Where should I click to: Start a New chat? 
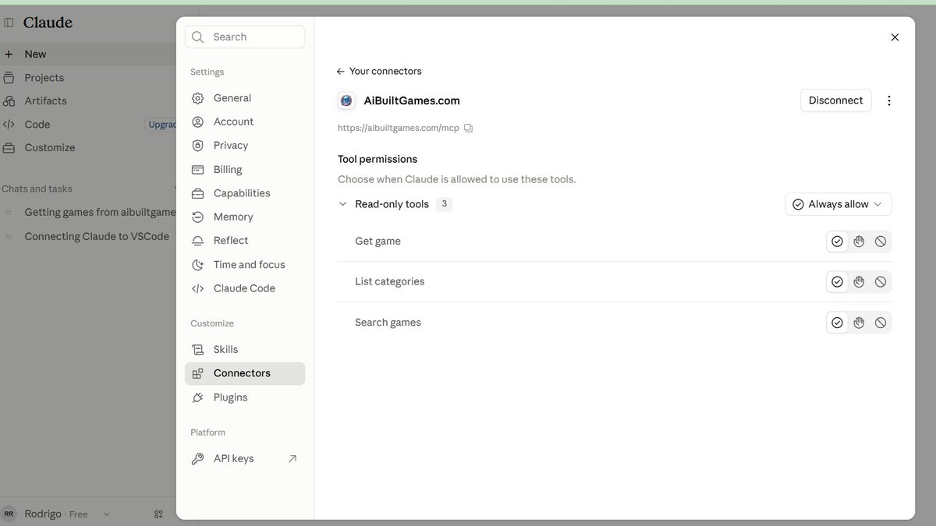click(x=87, y=55)
